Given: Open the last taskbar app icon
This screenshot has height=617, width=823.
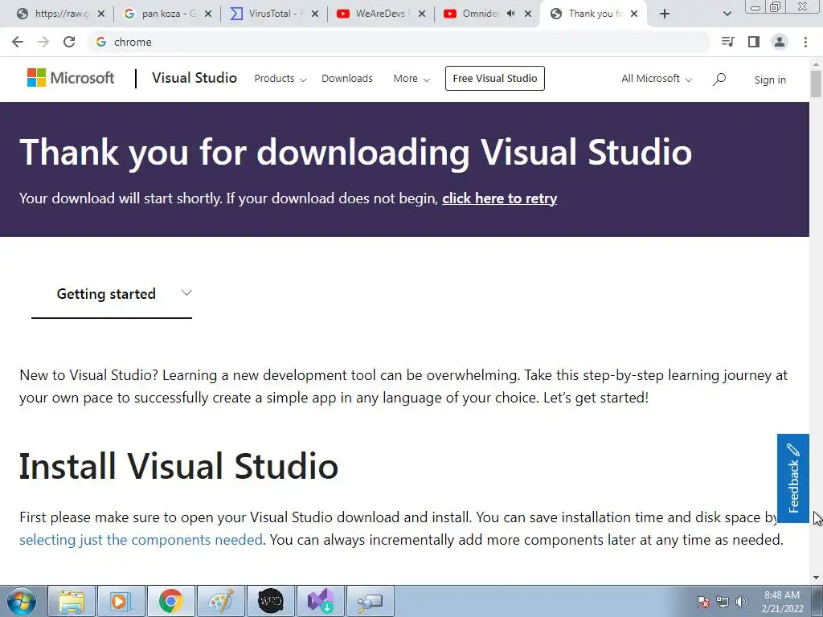Looking at the screenshot, I should (x=371, y=601).
